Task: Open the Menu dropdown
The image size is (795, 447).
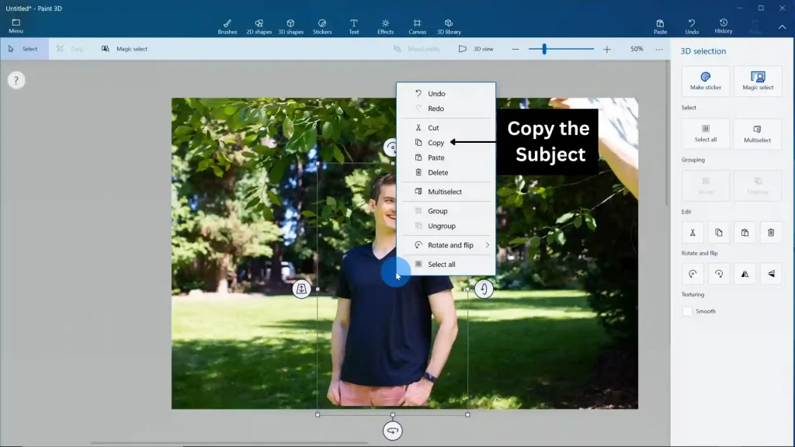Action: pyautogui.click(x=16, y=24)
